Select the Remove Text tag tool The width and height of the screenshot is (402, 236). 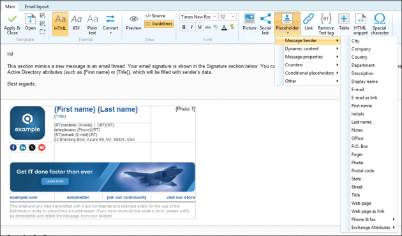[326, 24]
